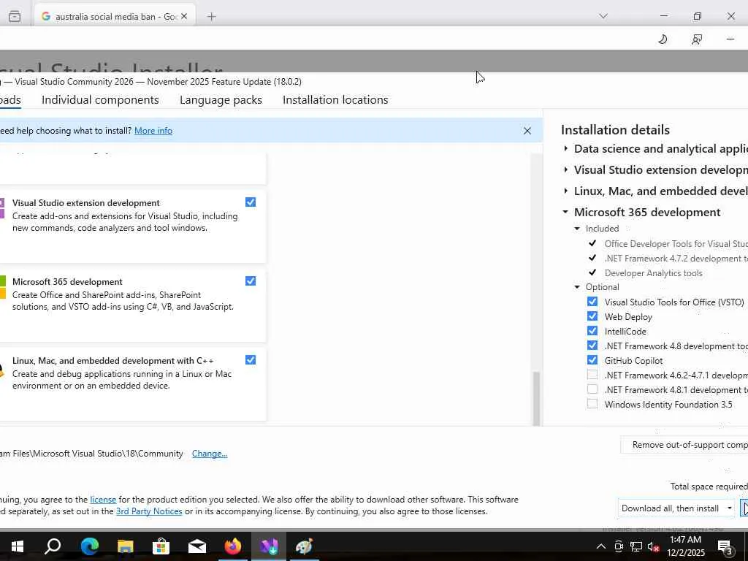
Task: Expand Data science and analytical applications details
Action: [565, 148]
